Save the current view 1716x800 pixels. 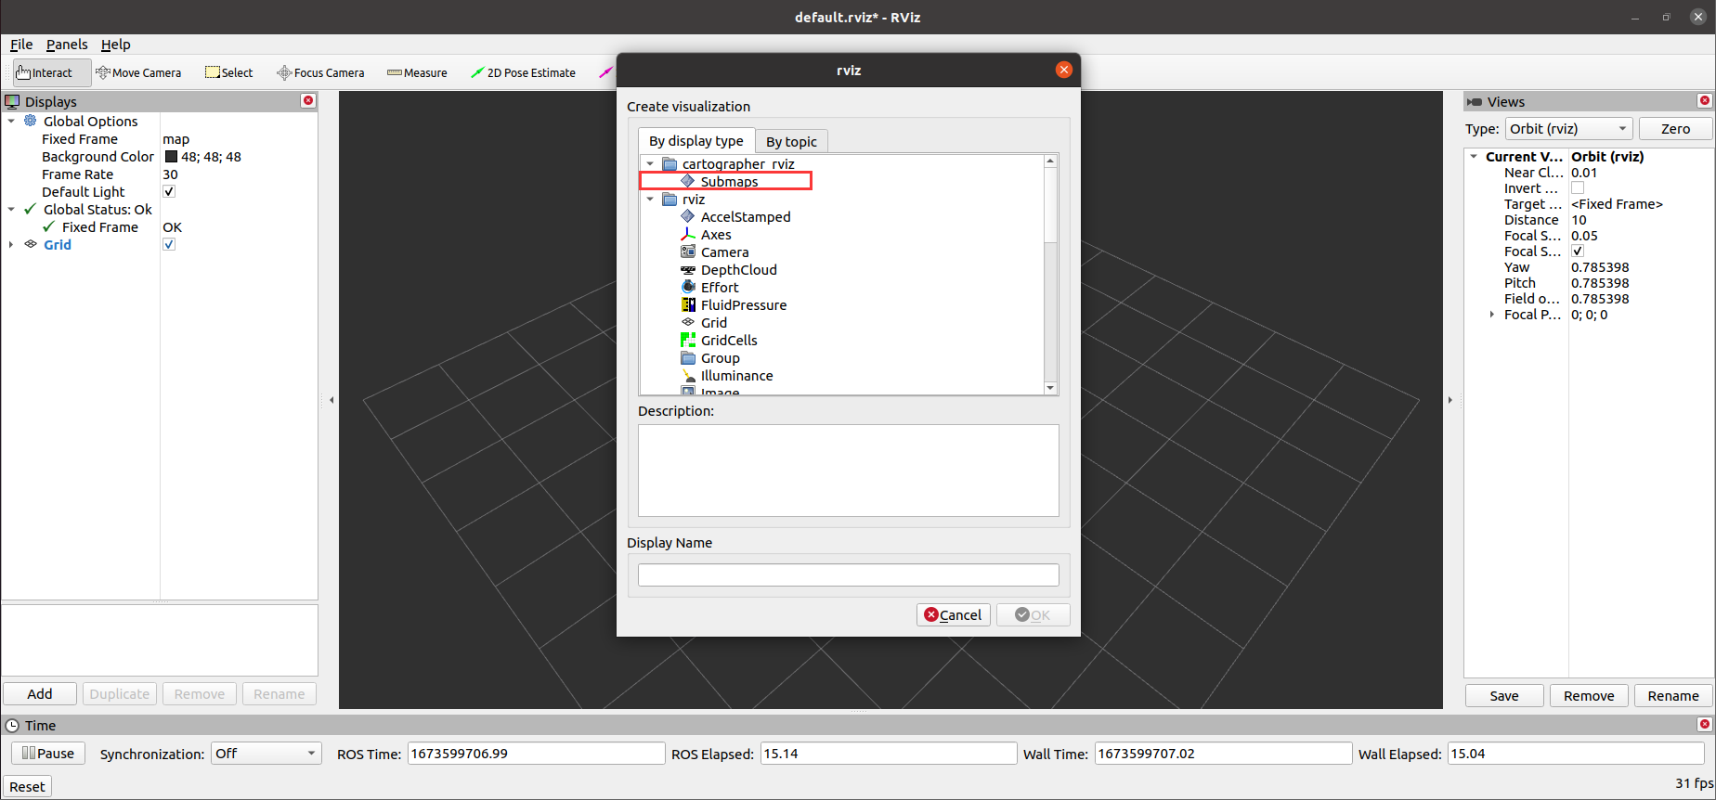pyautogui.click(x=1504, y=695)
